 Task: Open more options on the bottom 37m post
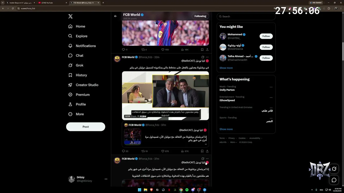tap(207, 159)
